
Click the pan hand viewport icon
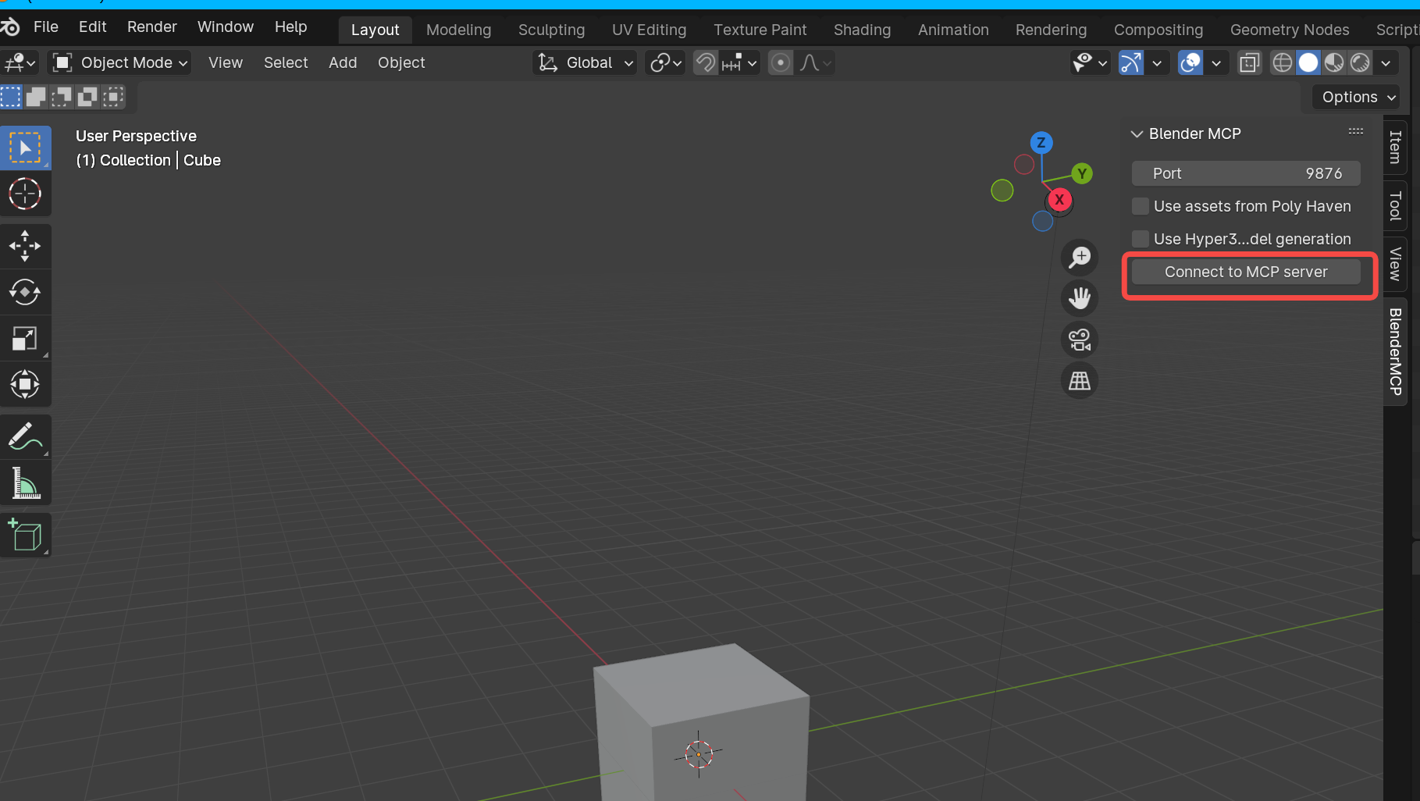pyautogui.click(x=1080, y=298)
